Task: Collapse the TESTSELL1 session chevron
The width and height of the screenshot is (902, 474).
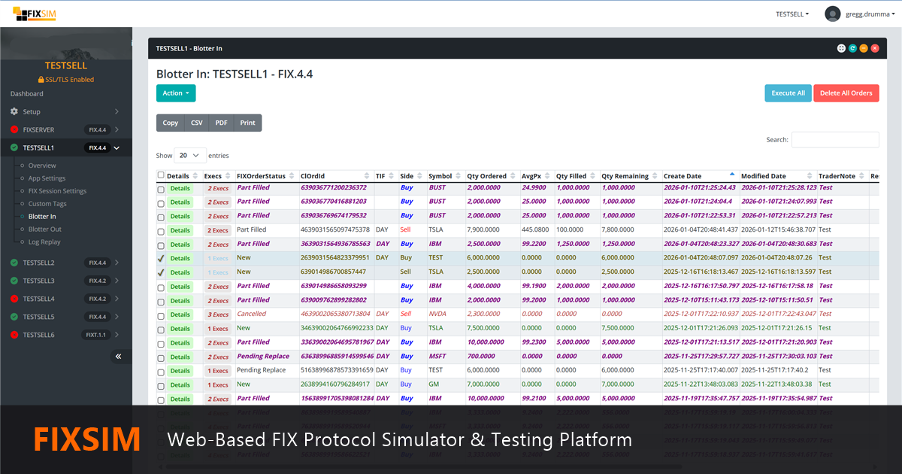Action: tap(117, 148)
